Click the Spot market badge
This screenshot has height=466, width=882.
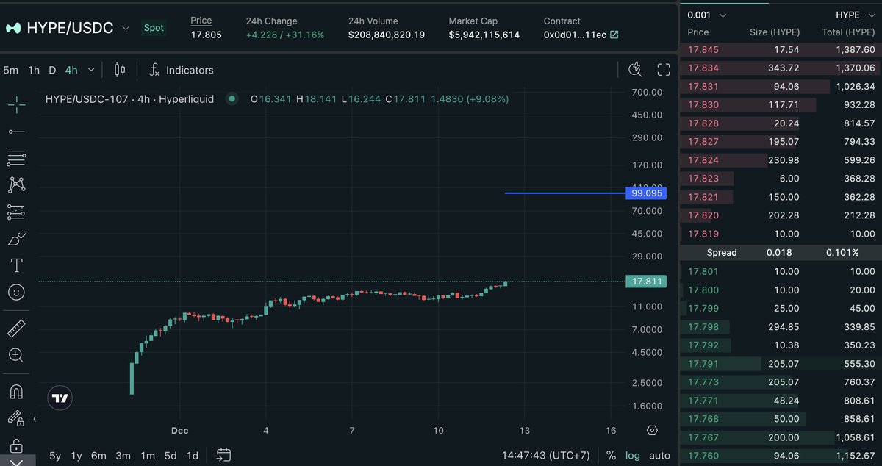154,28
